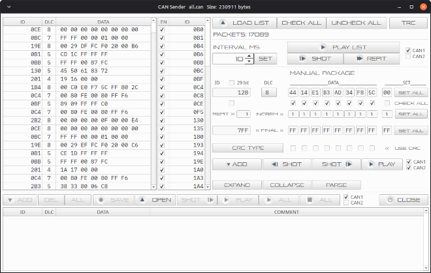Increase interval MS with spinner up arrow
This screenshot has width=431, height=273.
click(249, 56)
